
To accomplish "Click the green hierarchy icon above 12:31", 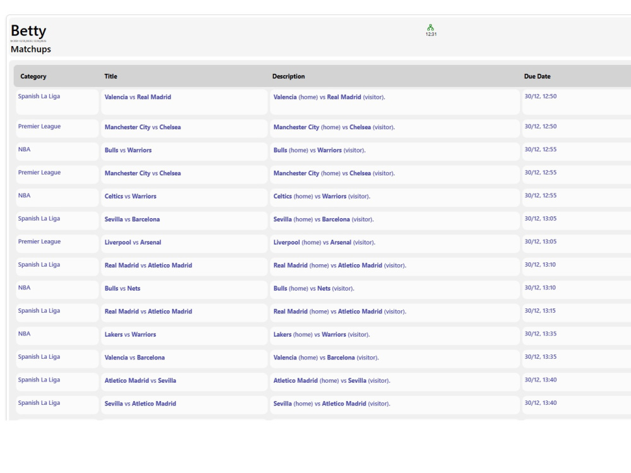I will (x=430, y=27).
